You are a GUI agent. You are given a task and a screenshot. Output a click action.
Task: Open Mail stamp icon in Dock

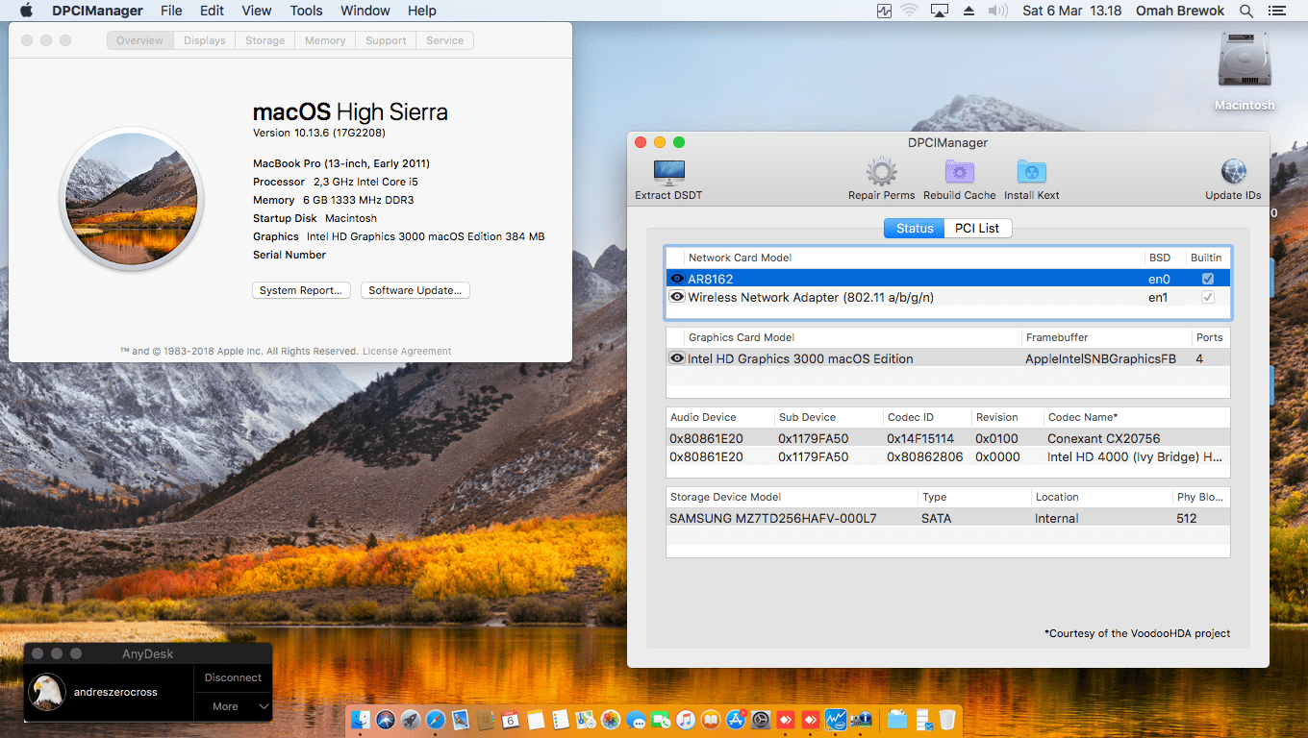coord(461,720)
